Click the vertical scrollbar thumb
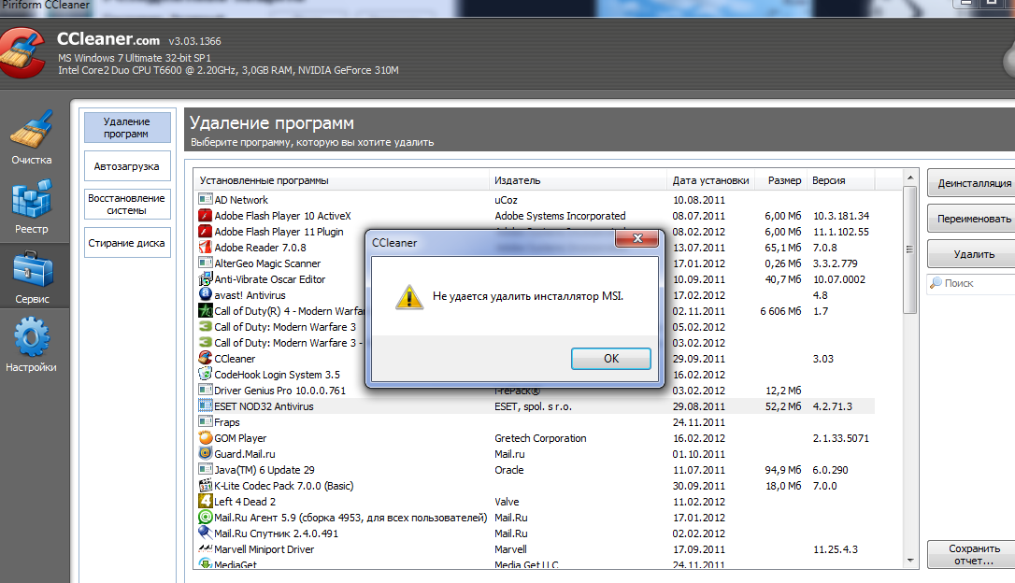 (x=910, y=249)
